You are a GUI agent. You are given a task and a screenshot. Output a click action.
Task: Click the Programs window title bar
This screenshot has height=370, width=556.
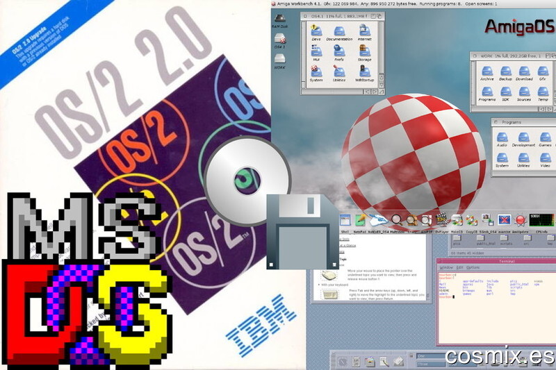[524, 122]
